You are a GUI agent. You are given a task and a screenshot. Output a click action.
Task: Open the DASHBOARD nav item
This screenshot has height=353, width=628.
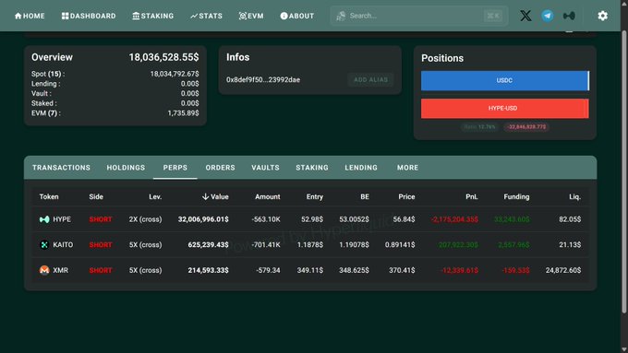point(89,16)
